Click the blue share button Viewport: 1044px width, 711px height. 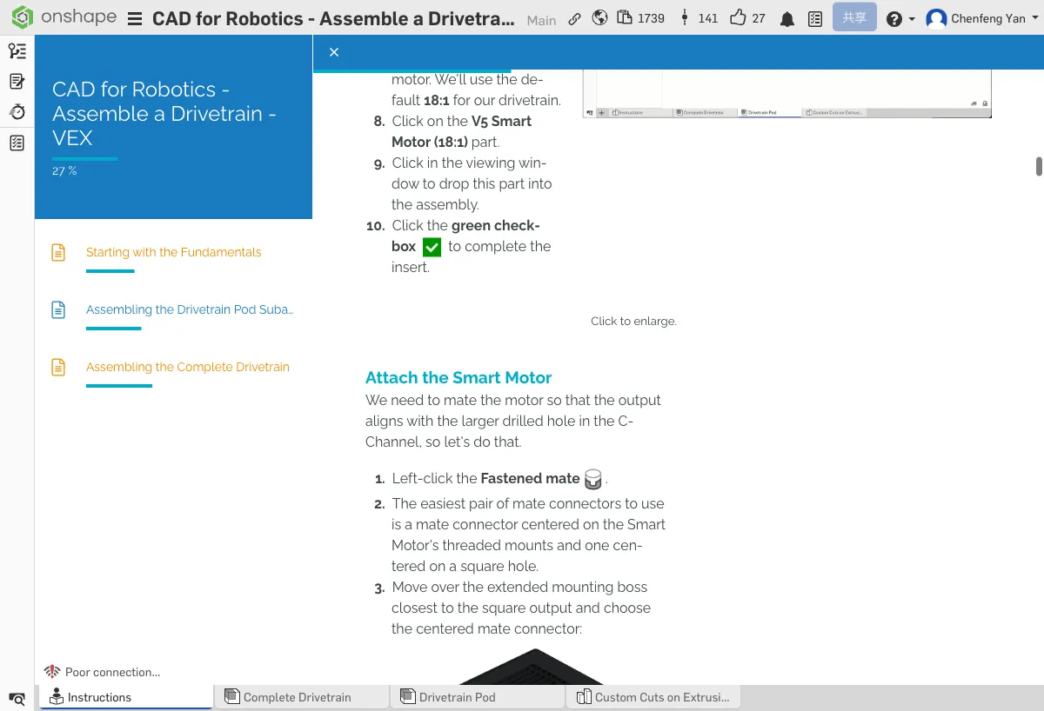853,18
